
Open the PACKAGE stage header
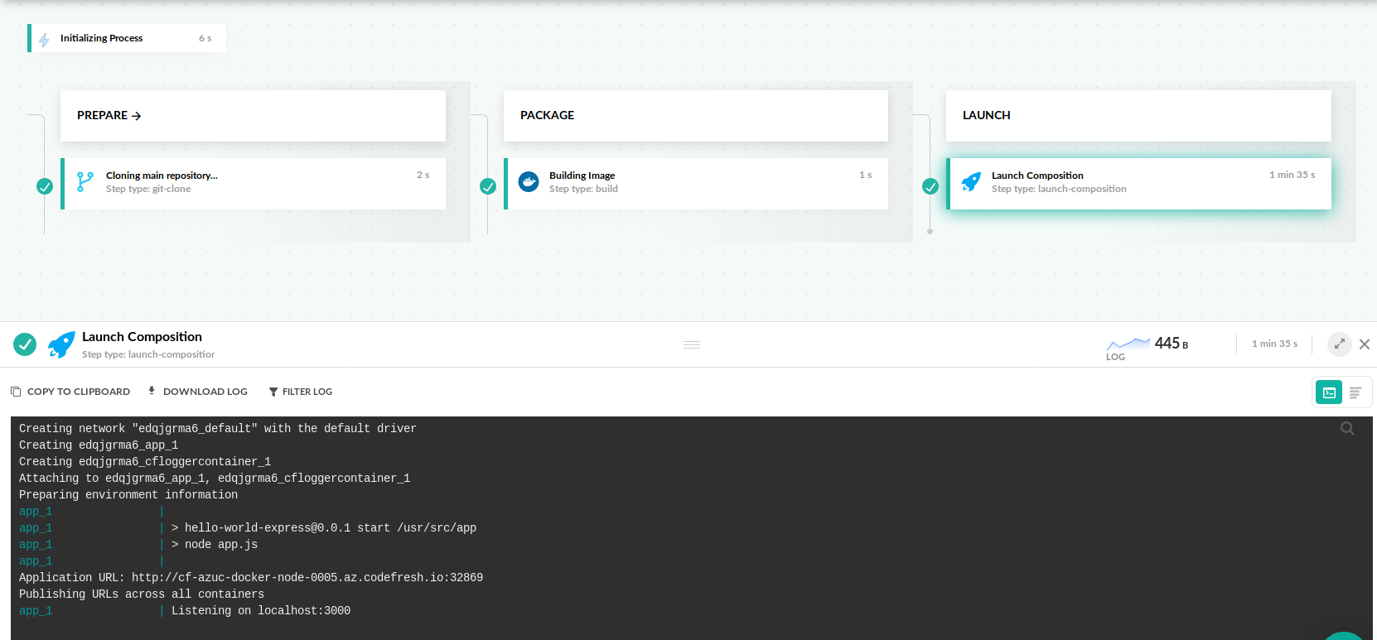548,115
